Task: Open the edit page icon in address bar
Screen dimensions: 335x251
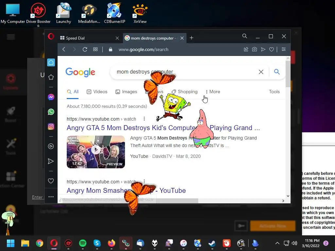Action: click(x=246, y=49)
